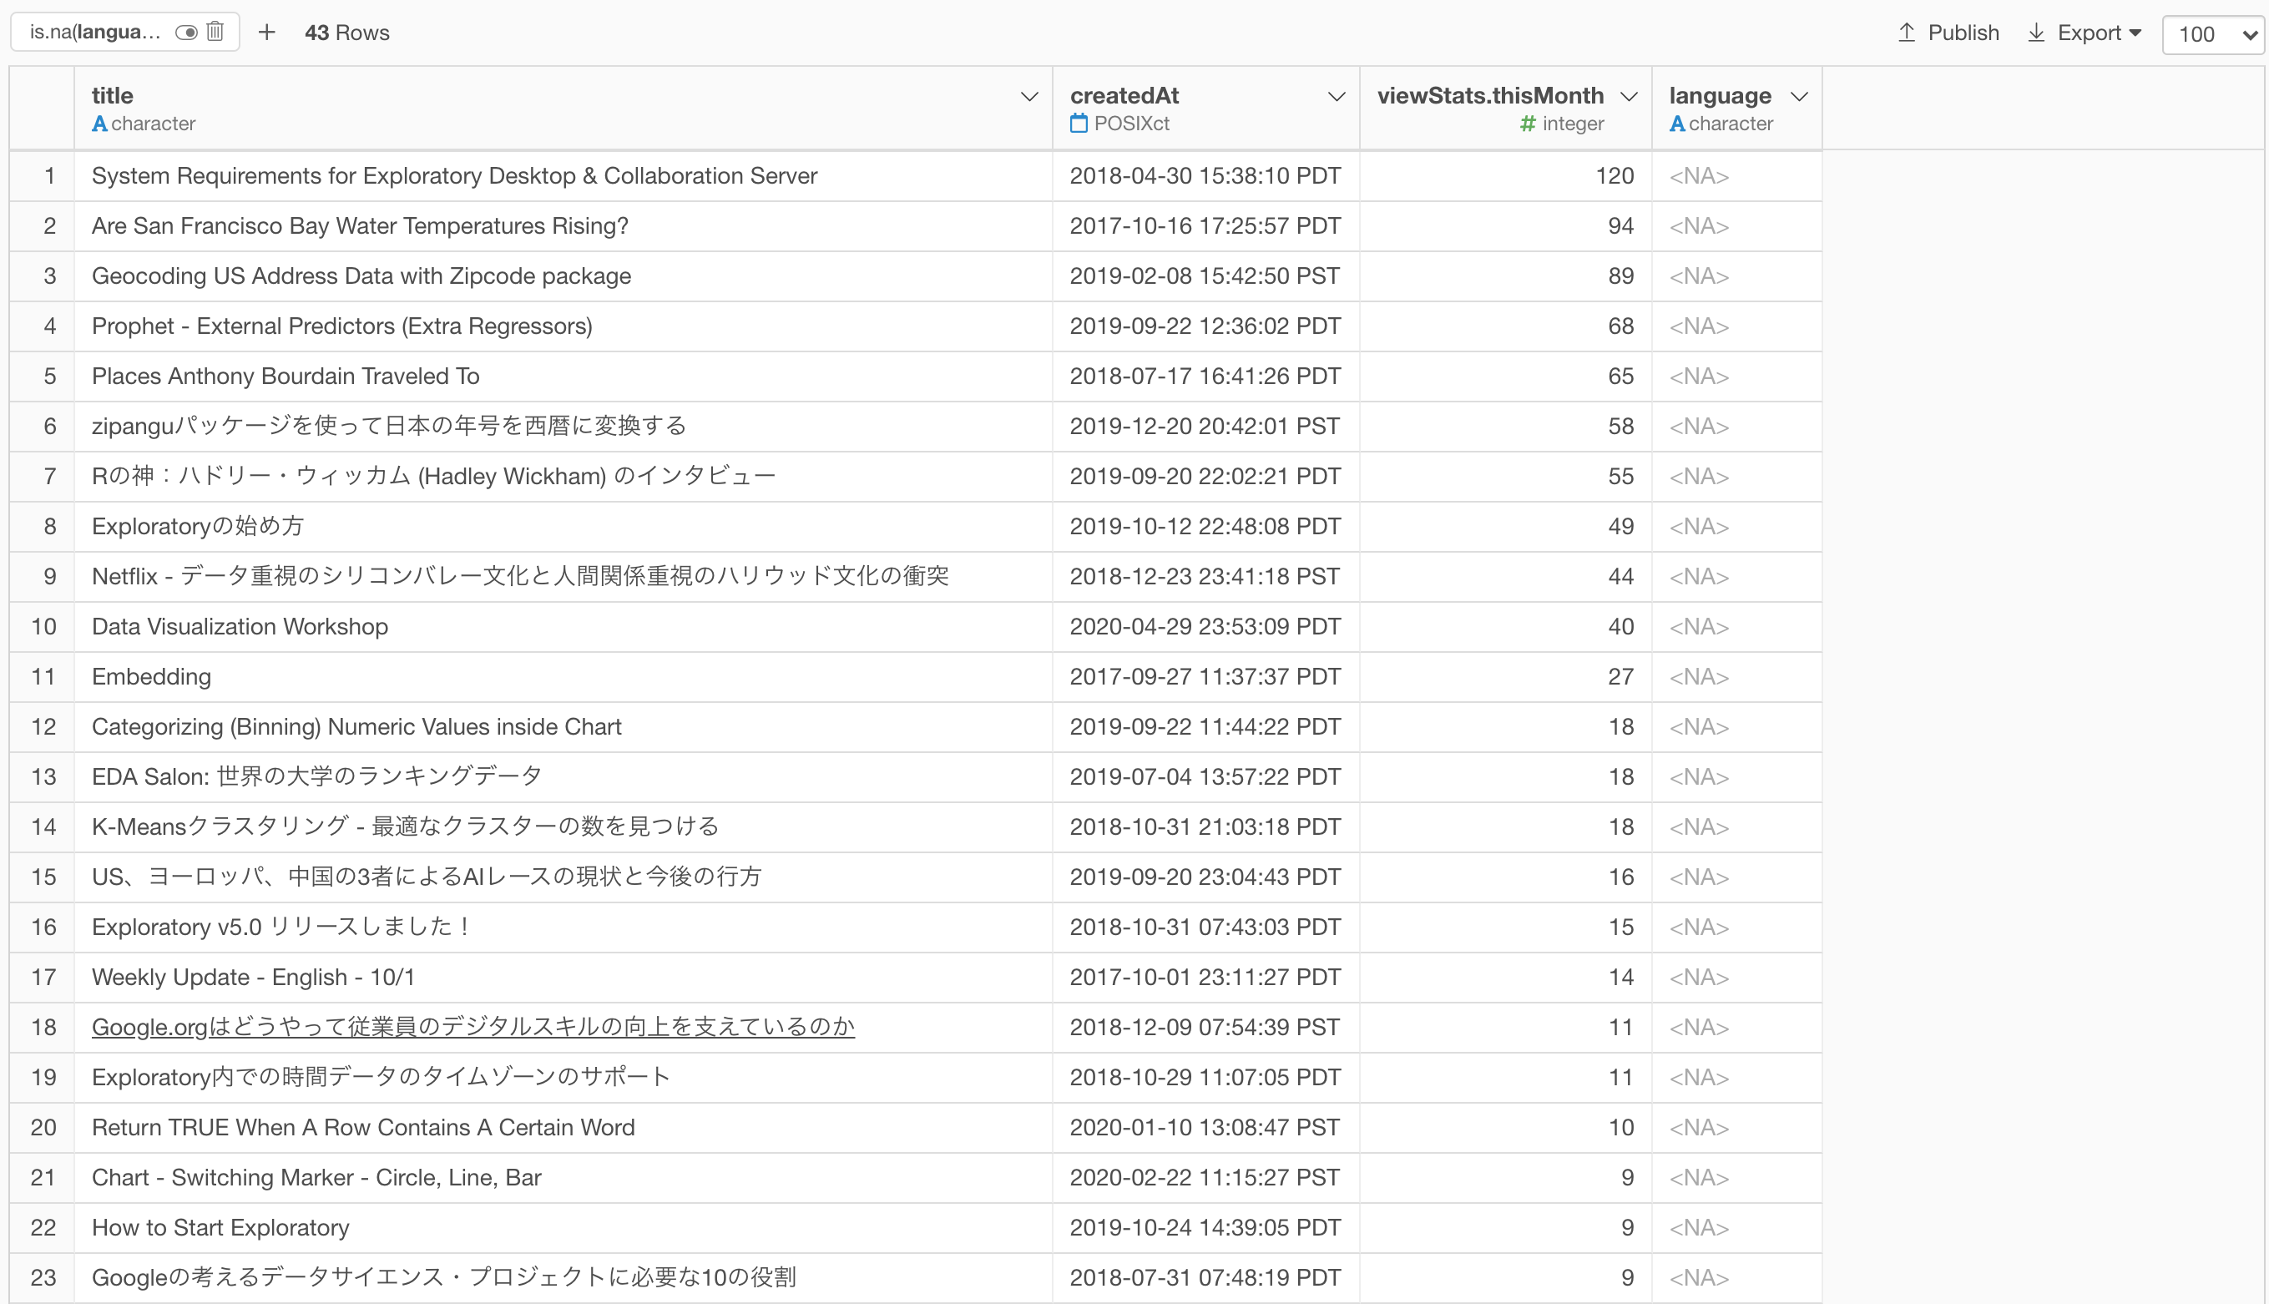Click the Export download arrow icon
2269x1304 pixels.
click(x=2035, y=33)
